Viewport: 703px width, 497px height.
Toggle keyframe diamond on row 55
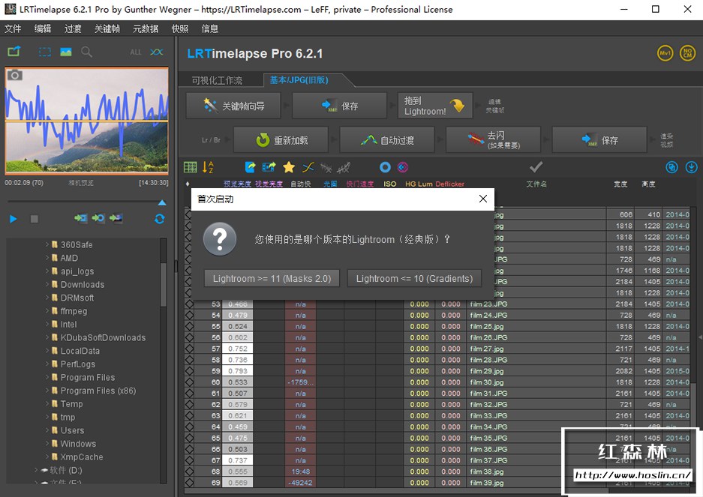click(189, 326)
